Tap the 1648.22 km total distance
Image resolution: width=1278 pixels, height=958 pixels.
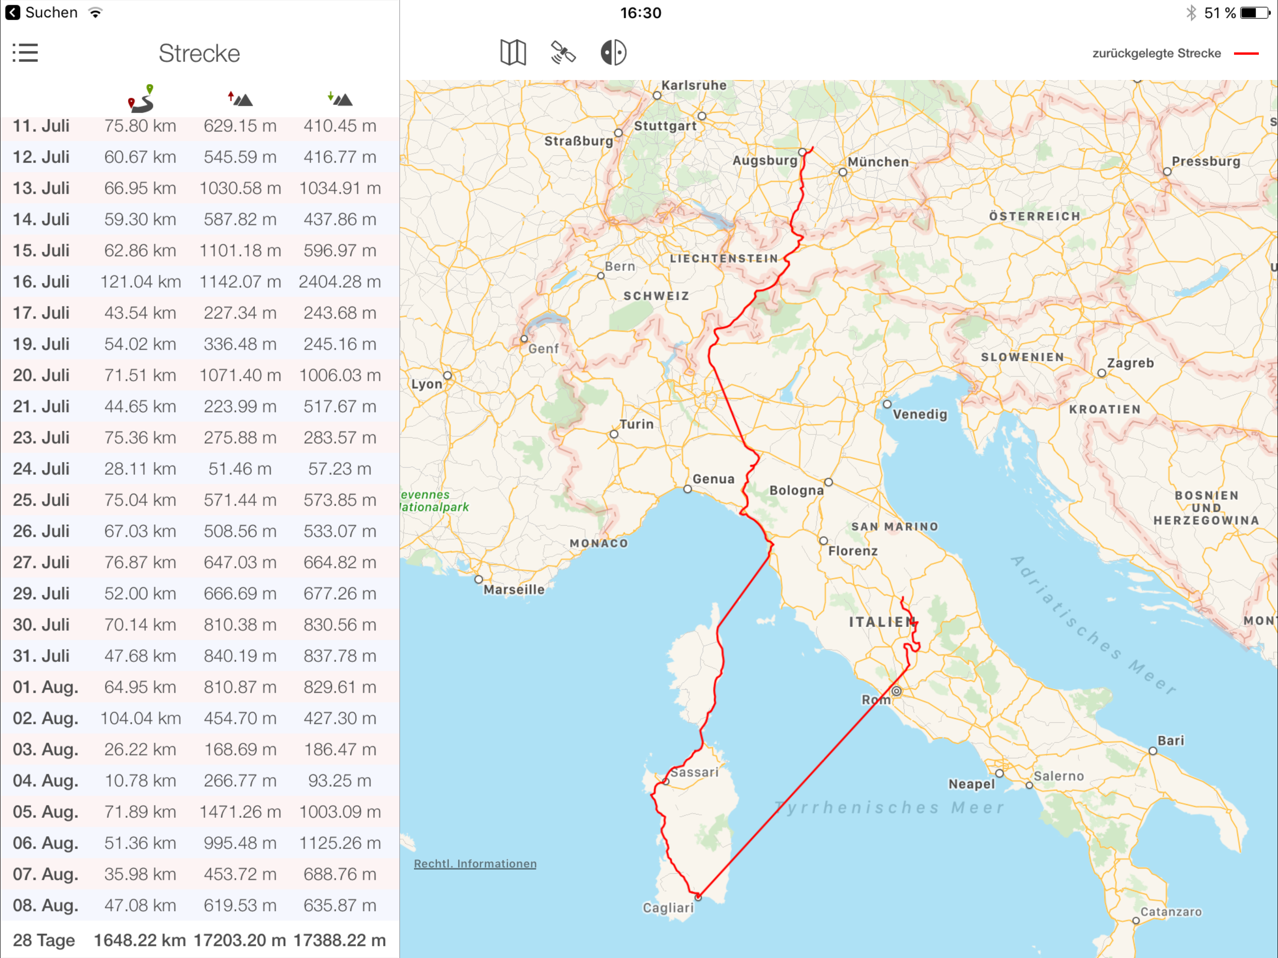pyautogui.click(x=140, y=940)
